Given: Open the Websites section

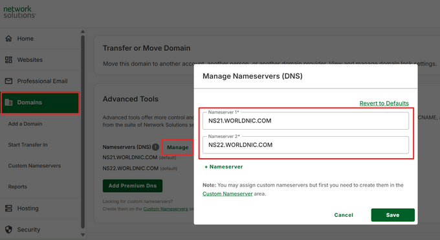Looking at the screenshot, I should click(x=40, y=60).
